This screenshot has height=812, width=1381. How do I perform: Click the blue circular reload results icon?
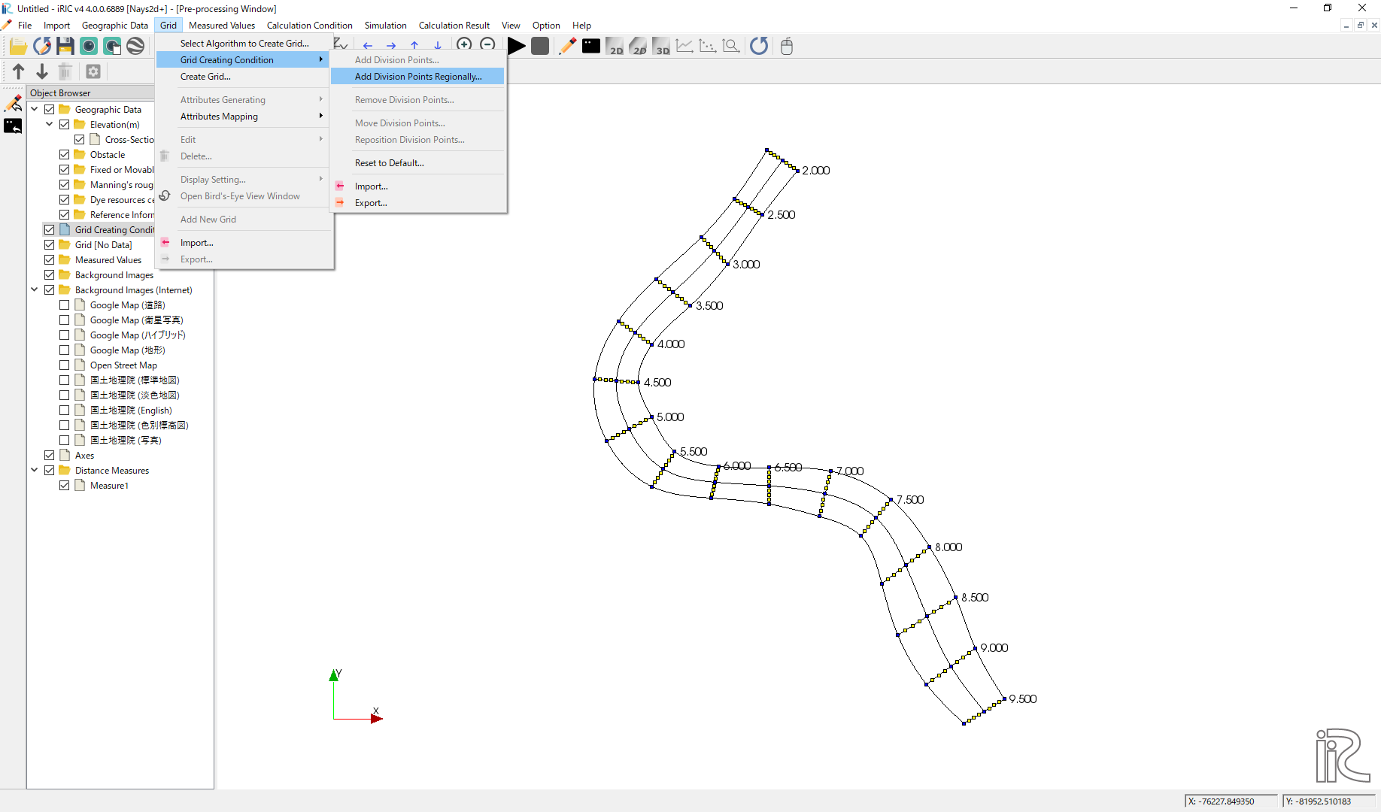coord(759,46)
